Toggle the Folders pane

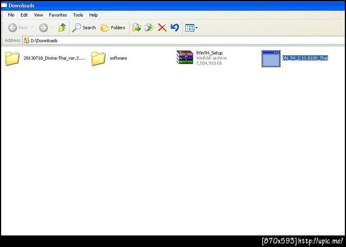pos(113,28)
